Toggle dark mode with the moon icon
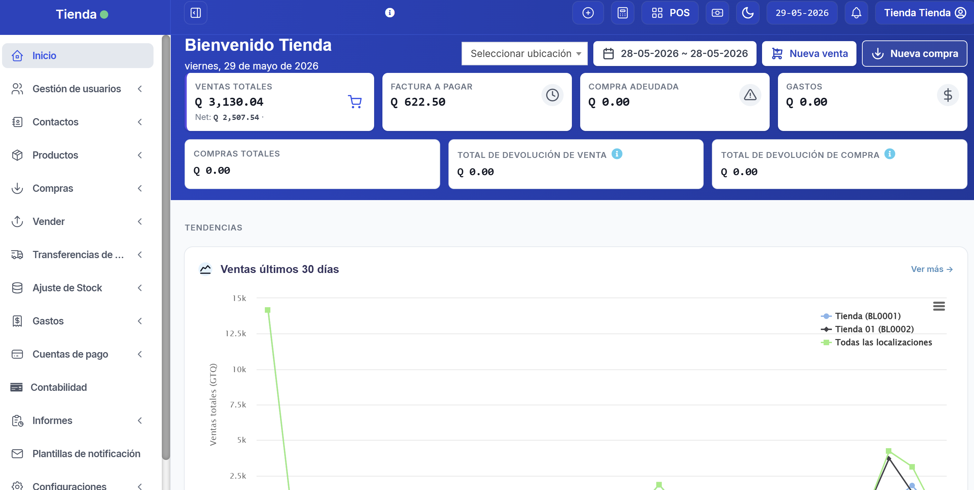 click(x=748, y=13)
